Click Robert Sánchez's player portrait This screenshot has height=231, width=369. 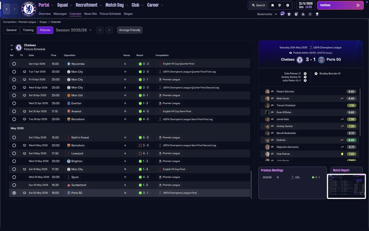267,92
